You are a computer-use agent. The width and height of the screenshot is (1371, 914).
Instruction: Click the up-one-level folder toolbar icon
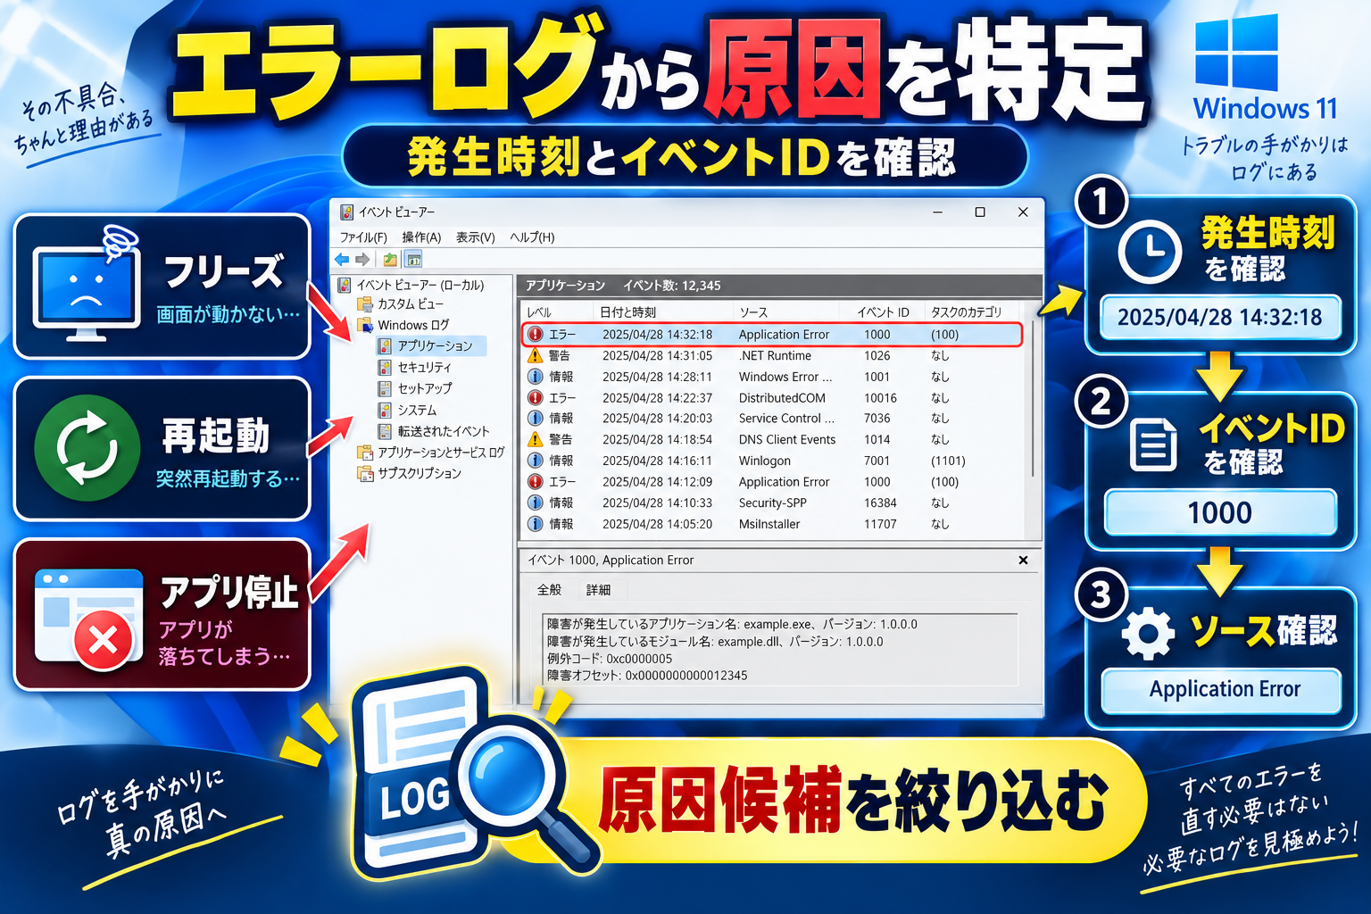390,260
